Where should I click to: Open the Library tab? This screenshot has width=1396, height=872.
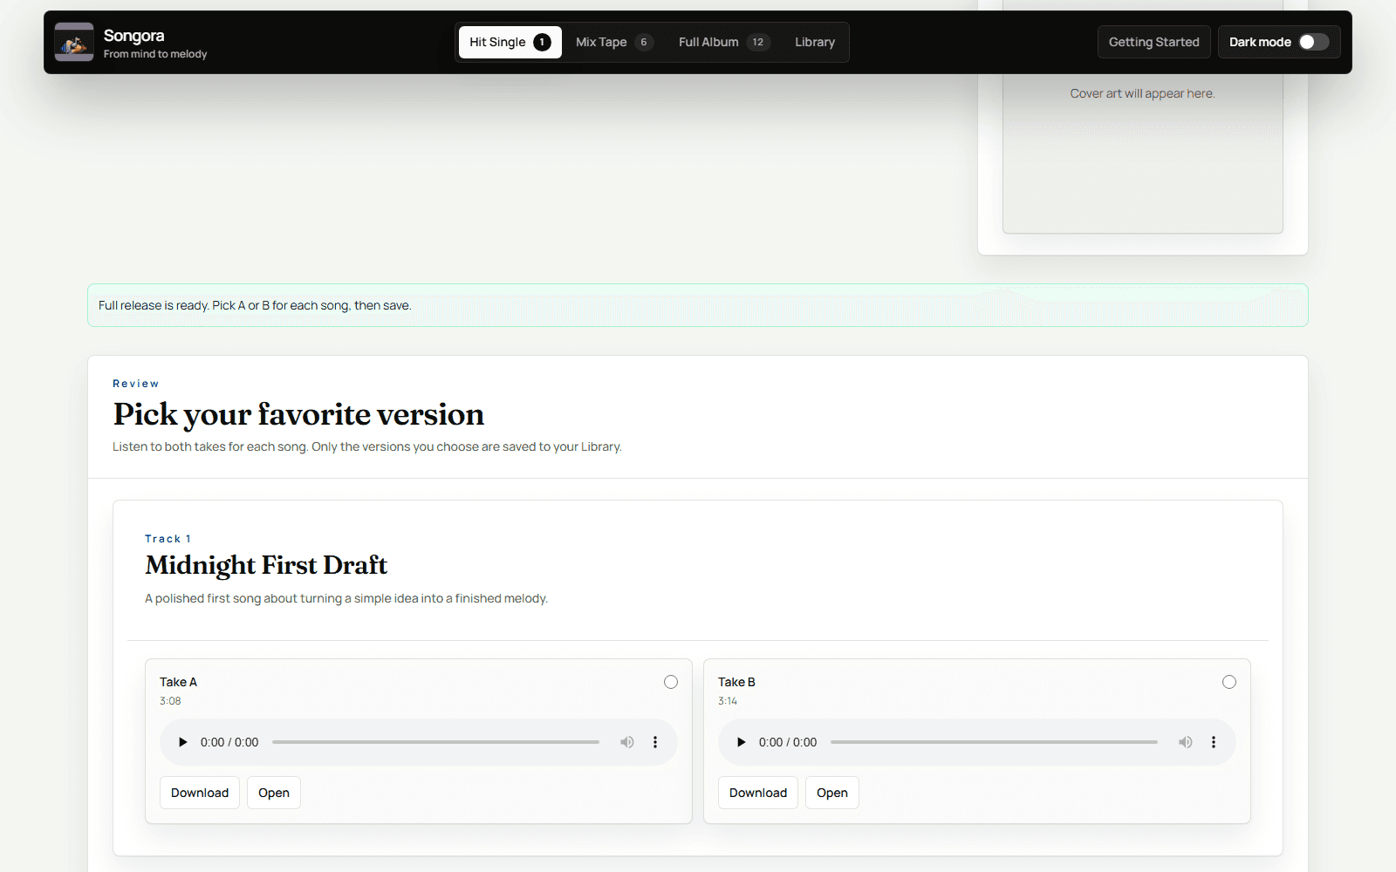[x=814, y=42]
